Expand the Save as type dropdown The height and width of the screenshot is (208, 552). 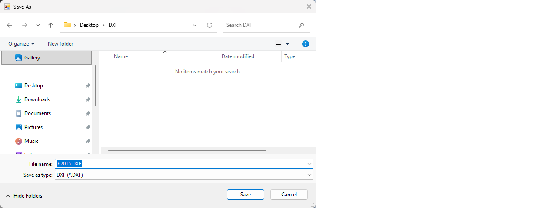(x=309, y=175)
